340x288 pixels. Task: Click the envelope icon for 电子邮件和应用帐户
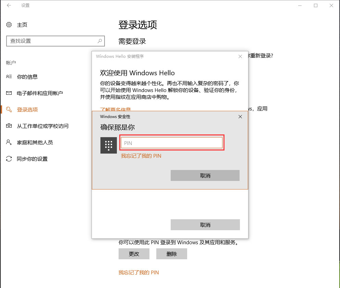tap(10, 93)
